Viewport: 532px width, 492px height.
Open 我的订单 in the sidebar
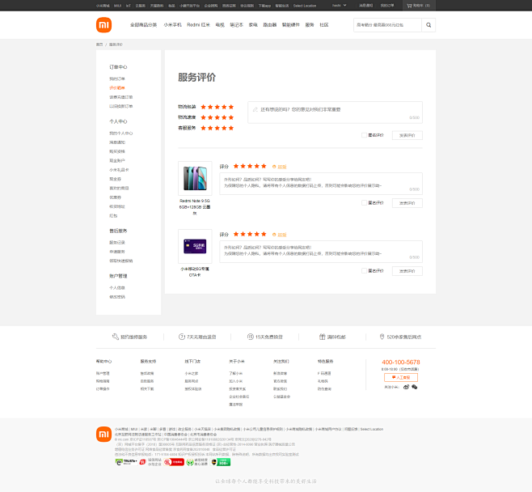(117, 78)
